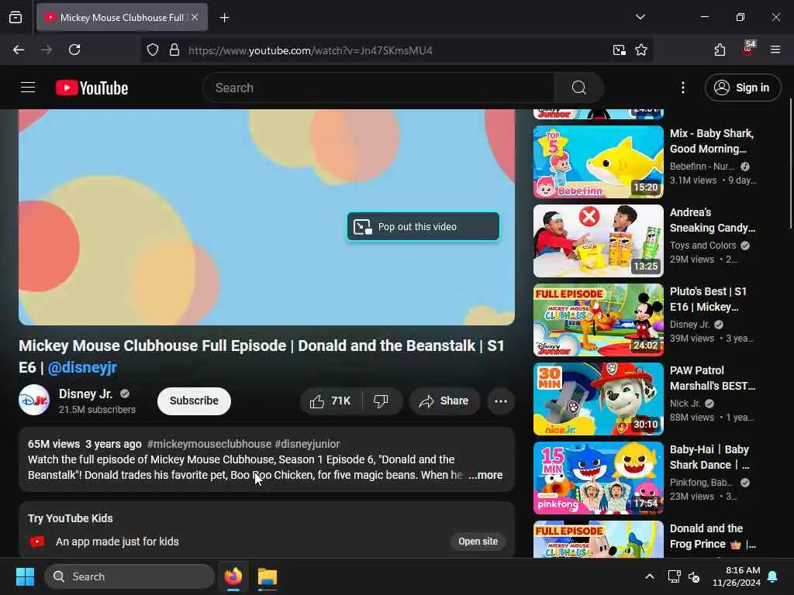Go to the YouTube home logo
This screenshot has width=794, height=595.
(x=91, y=88)
